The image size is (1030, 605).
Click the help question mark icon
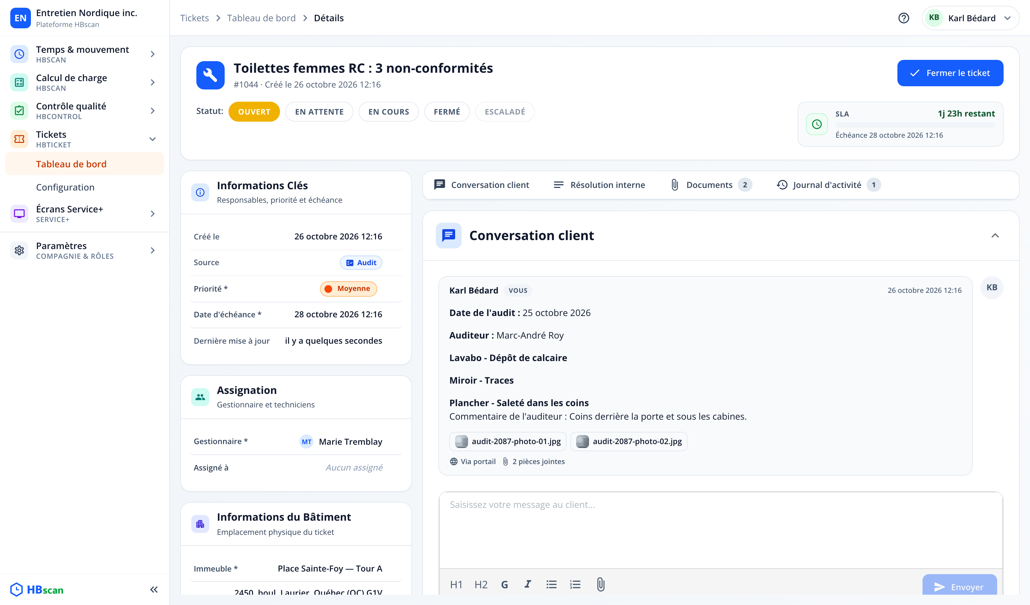coord(903,18)
